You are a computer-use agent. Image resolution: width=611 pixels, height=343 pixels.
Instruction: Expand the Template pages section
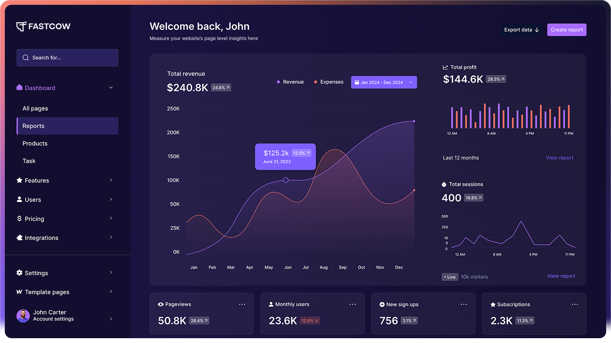(111, 292)
